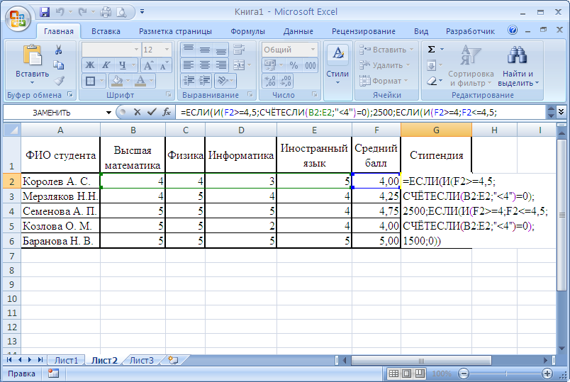Apply fill color with paint bucket
The width and height of the screenshot is (570, 382).
tap(117, 81)
